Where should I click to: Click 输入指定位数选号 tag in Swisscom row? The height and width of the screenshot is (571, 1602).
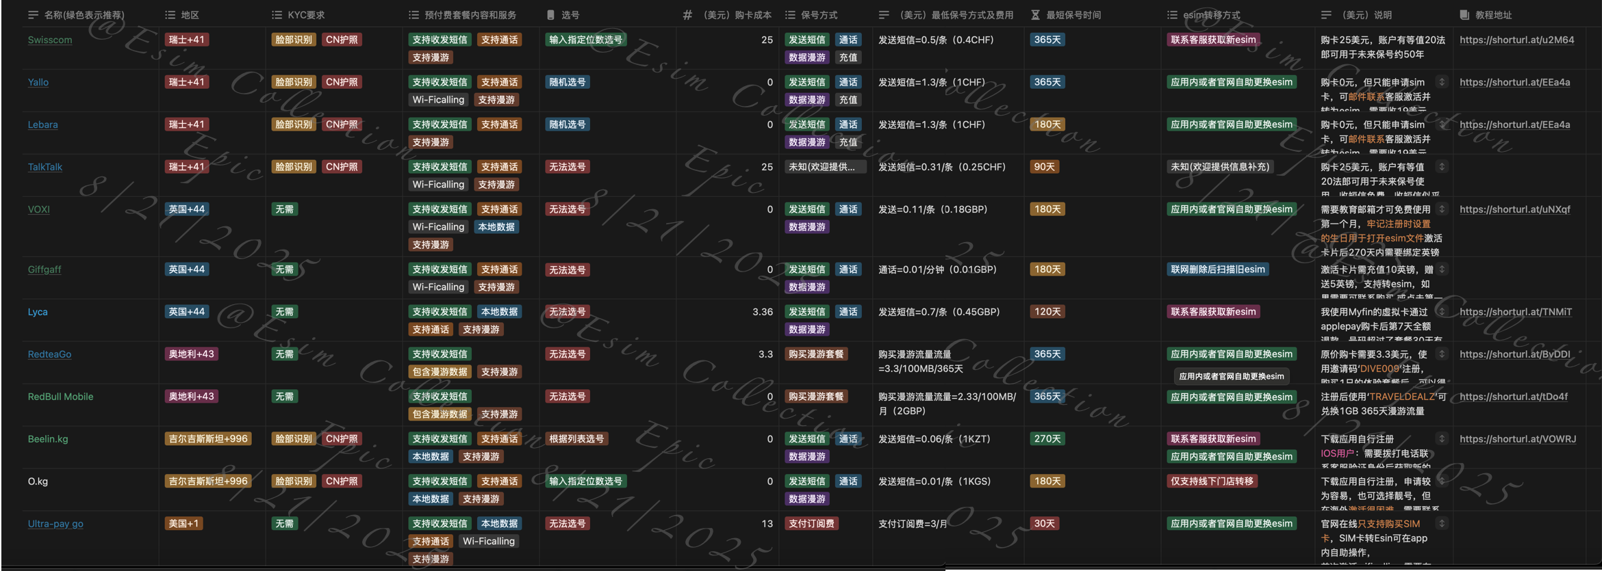[x=586, y=40]
